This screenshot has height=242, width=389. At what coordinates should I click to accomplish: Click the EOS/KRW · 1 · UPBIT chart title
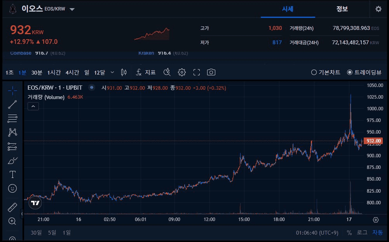pyautogui.click(x=55, y=88)
